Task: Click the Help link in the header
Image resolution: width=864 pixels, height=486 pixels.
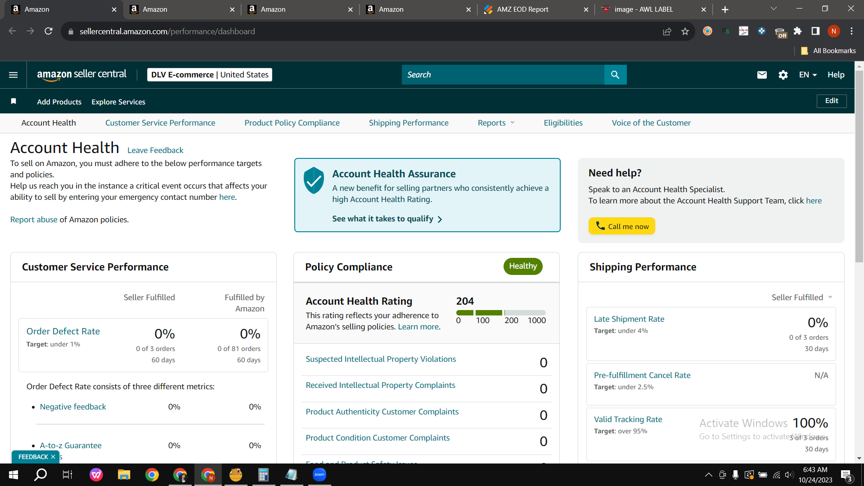Action: click(836, 75)
